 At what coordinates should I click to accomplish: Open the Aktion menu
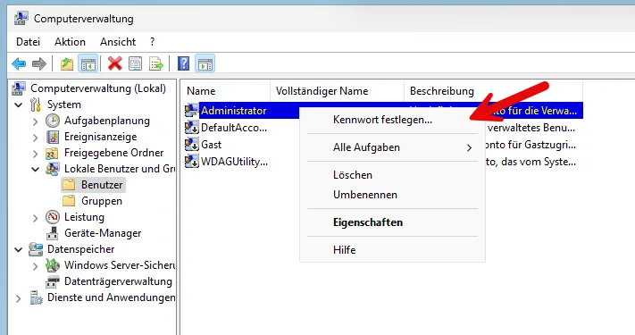click(x=70, y=42)
